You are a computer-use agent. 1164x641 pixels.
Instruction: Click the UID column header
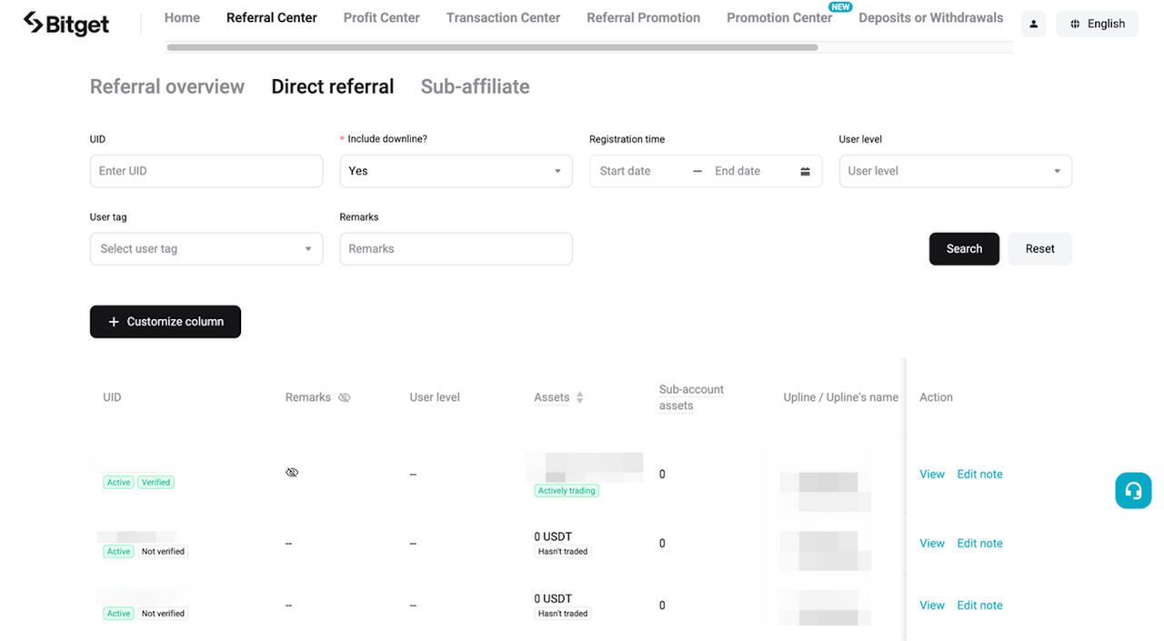(112, 397)
